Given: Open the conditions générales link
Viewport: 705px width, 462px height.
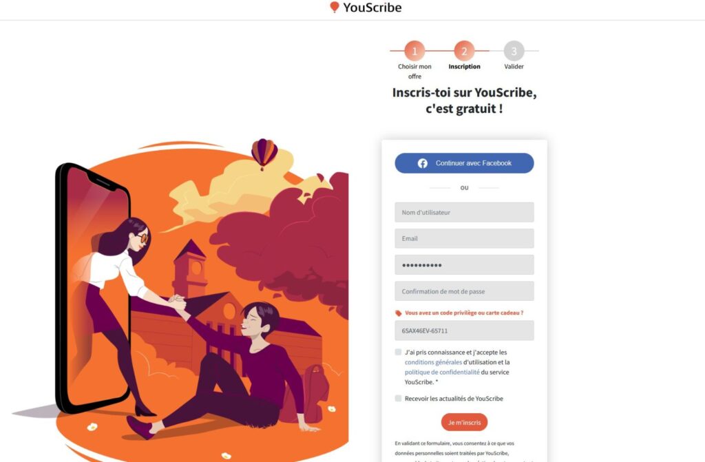Looking at the screenshot, I should click(x=433, y=362).
